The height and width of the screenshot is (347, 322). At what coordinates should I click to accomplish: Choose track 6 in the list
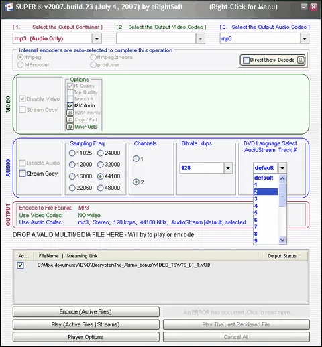(x=266, y=220)
